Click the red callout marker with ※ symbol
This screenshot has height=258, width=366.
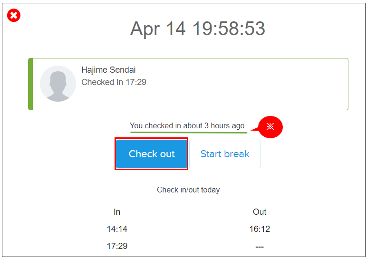click(x=270, y=126)
